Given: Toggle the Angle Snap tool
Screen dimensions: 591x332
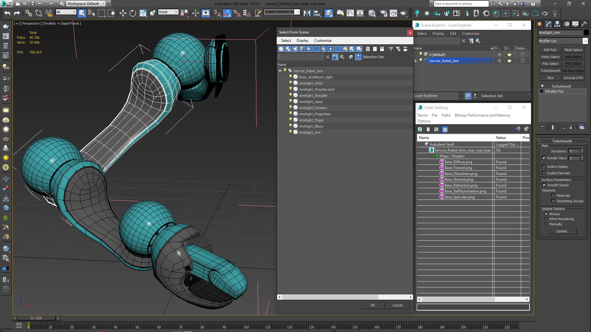Looking at the screenshot, I should point(227,13).
